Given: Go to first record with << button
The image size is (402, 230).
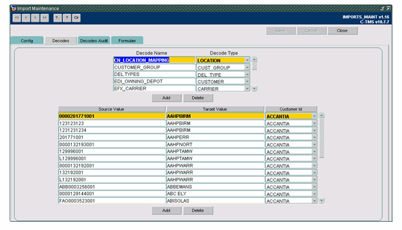Looking at the screenshot, I should 17,18.
